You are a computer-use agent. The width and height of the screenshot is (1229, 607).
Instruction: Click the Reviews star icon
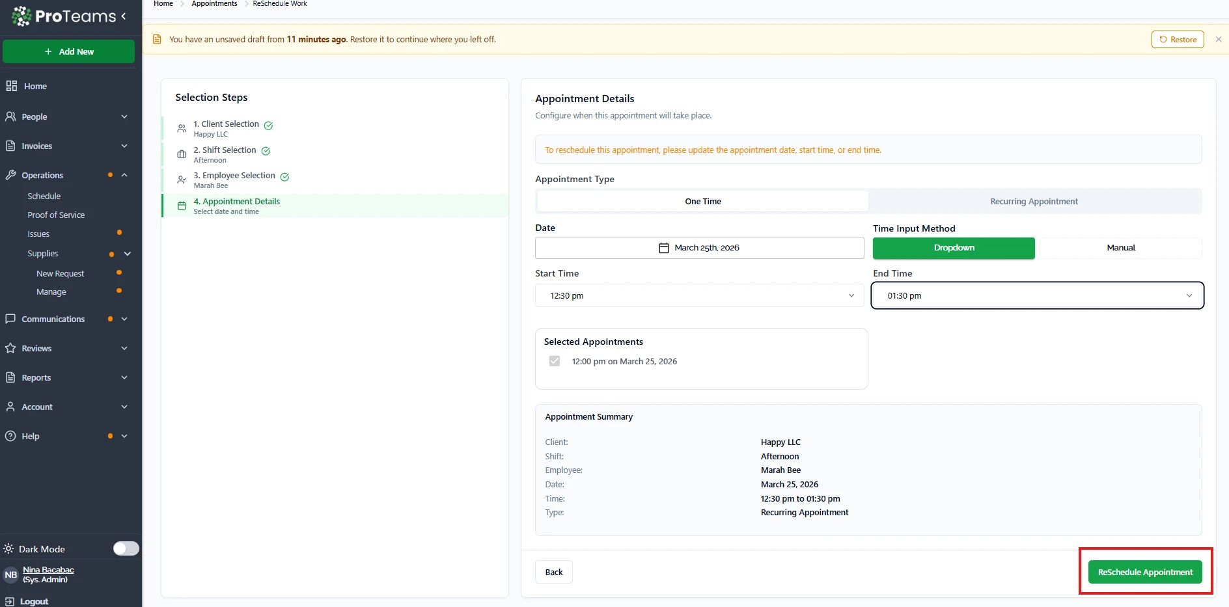(x=10, y=348)
